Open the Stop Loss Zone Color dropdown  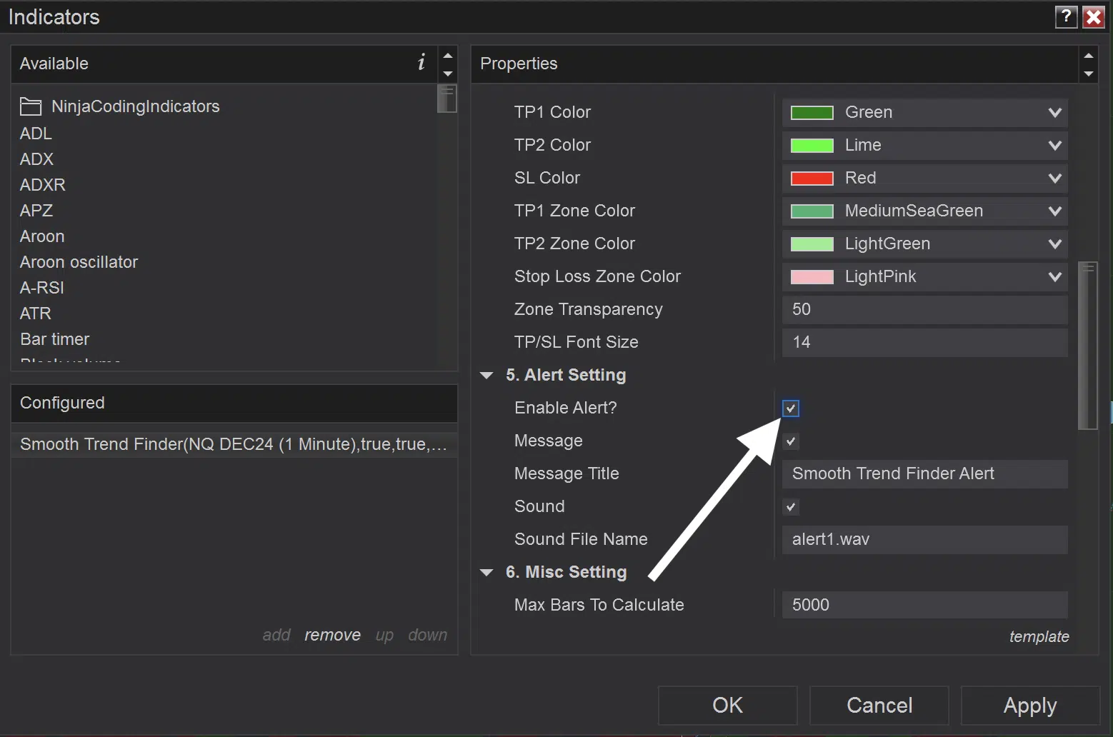[x=925, y=276]
